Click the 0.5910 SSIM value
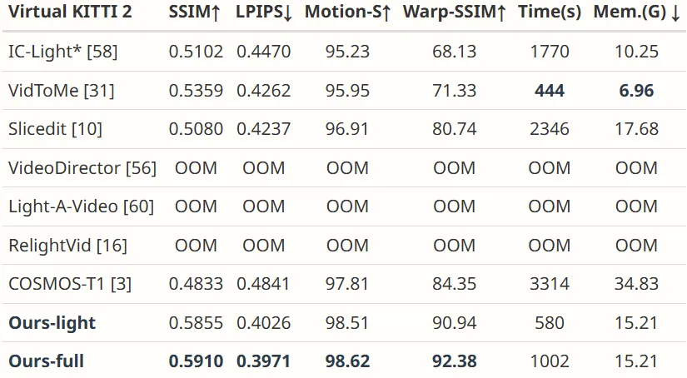Image resolution: width=687 pixels, height=378 pixels. pyautogui.click(x=196, y=362)
